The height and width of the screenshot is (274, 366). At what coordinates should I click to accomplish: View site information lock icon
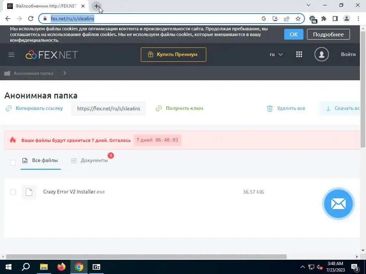tap(45, 19)
